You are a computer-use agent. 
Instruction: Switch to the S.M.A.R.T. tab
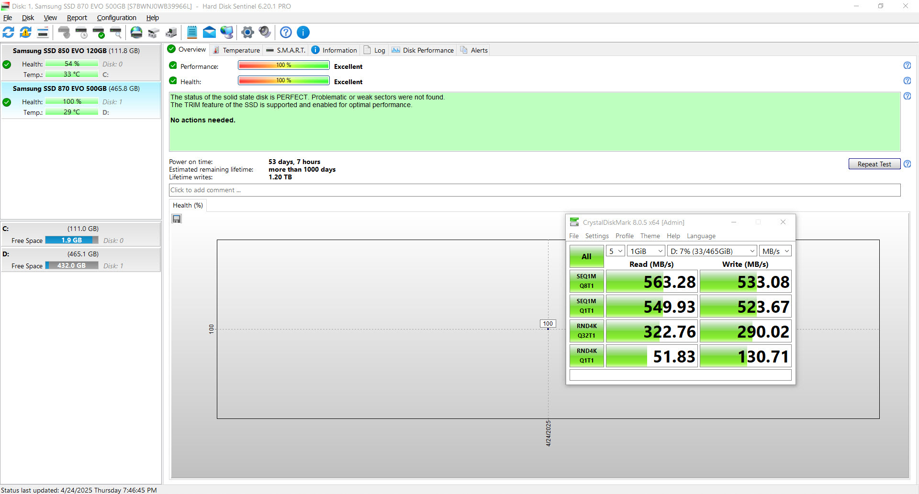286,50
